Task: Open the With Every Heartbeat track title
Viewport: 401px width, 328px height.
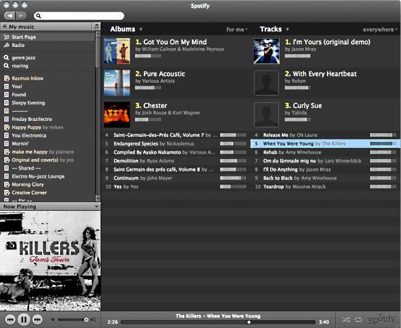Action: coord(325,74)
